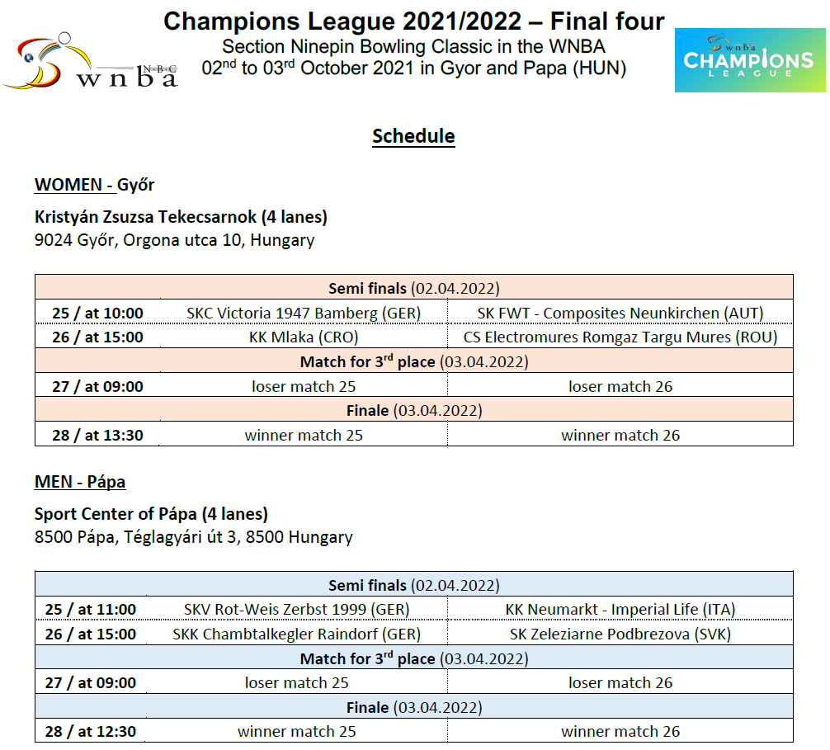Select the MEN - Pápa section heading
830x750 pixels.
[80, 482]
